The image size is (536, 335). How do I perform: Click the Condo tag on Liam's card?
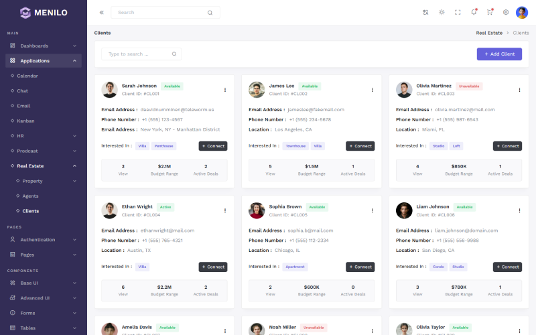[438, 267]
